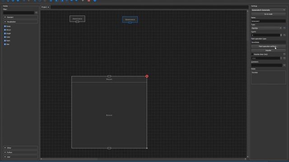Click the output port of the left Generate node
Image resolution: width=289 pixels, height=162 pixels.
pos(77,22)
